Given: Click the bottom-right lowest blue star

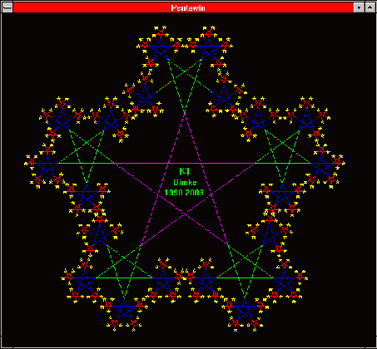Looking at the screenshot, I should pos(245,311).
